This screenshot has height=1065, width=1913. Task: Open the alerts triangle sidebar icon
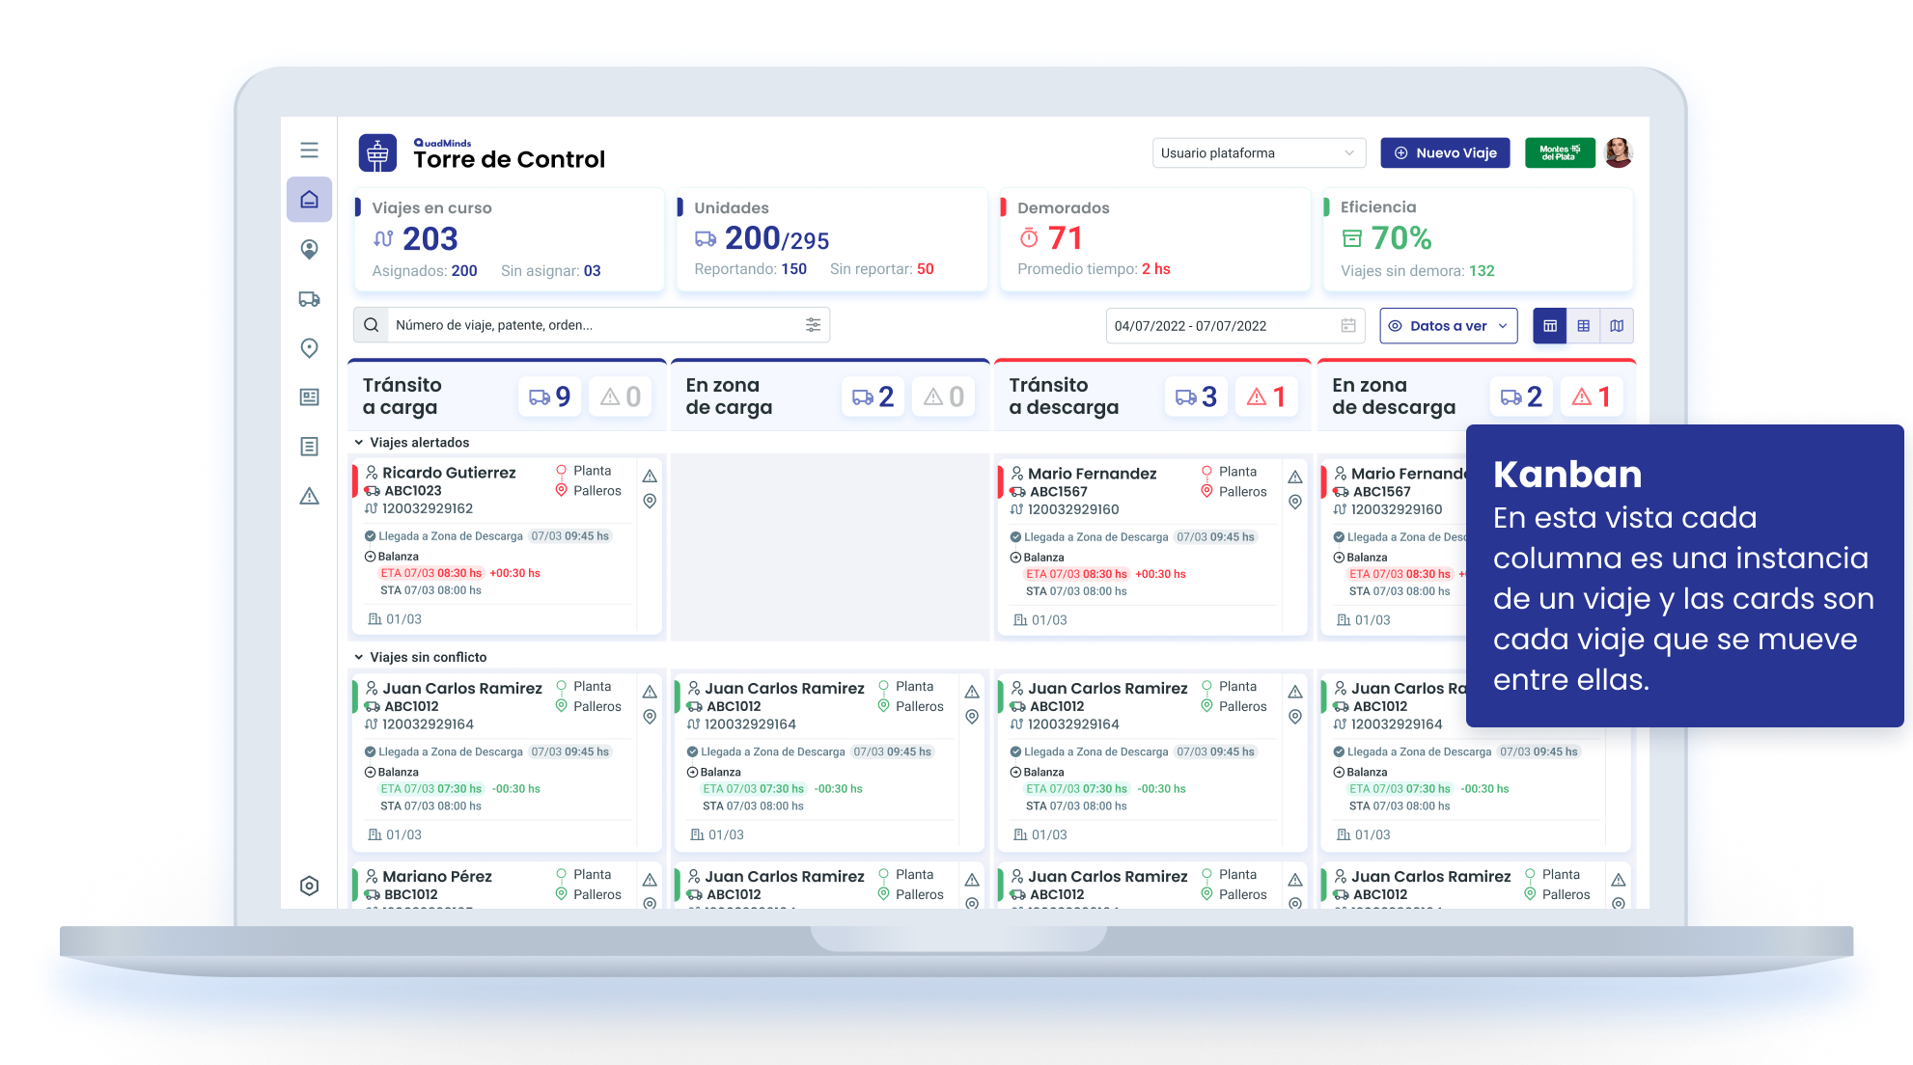pos(309,496)
